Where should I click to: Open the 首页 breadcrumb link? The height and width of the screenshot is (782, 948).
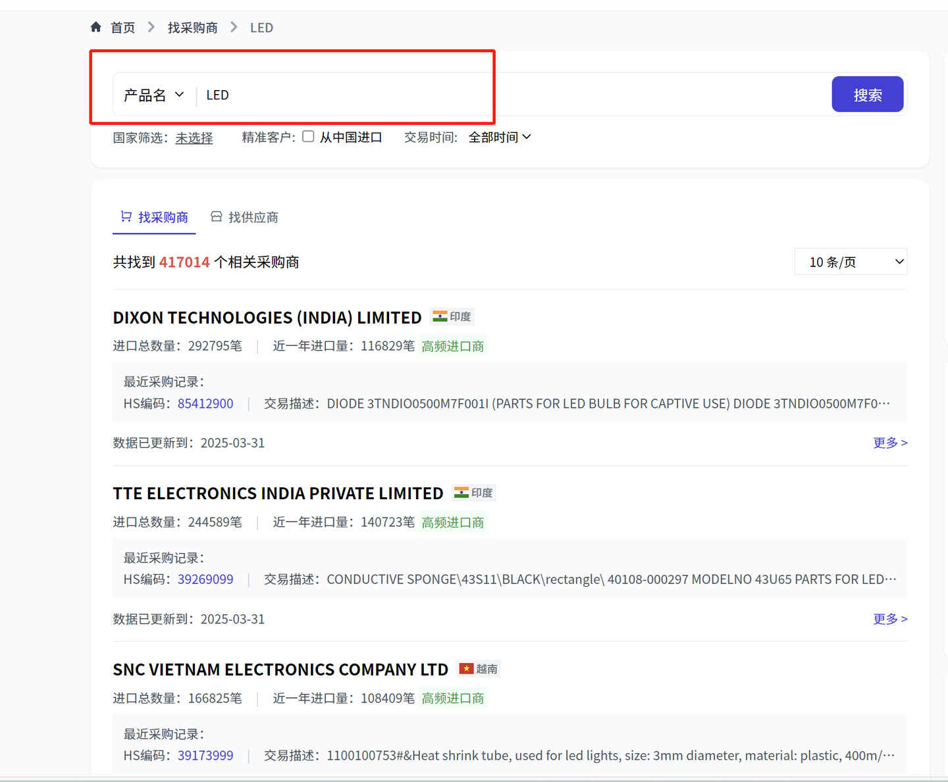123,28
